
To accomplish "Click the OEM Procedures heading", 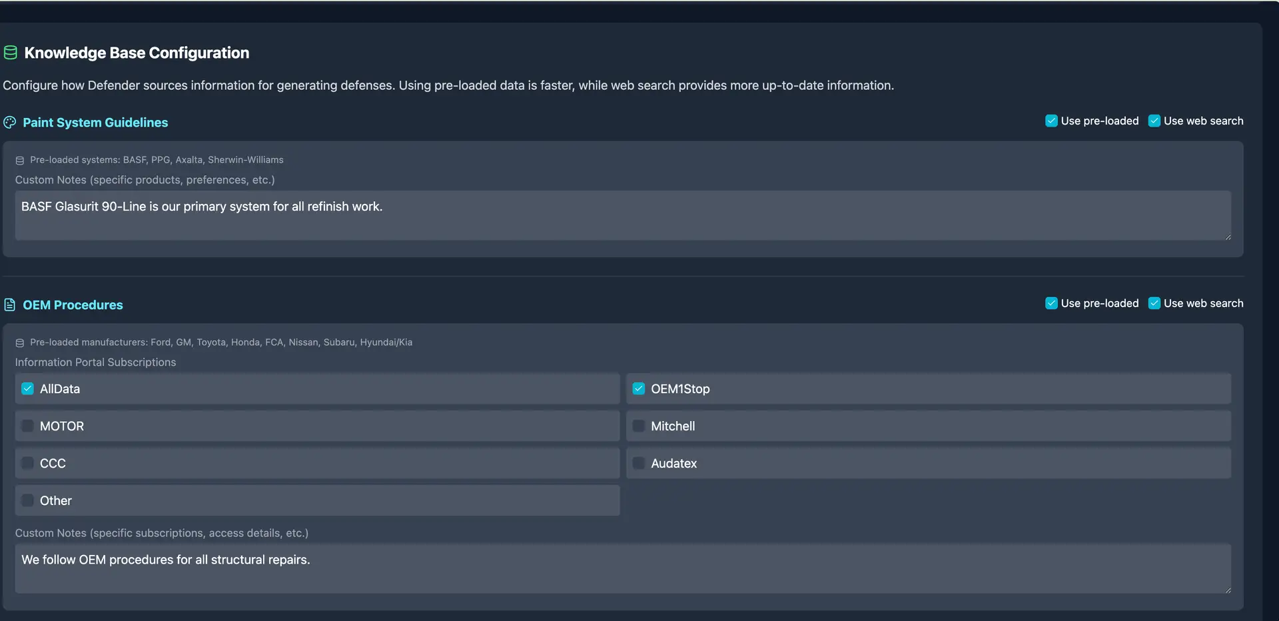I will (73, 305).
